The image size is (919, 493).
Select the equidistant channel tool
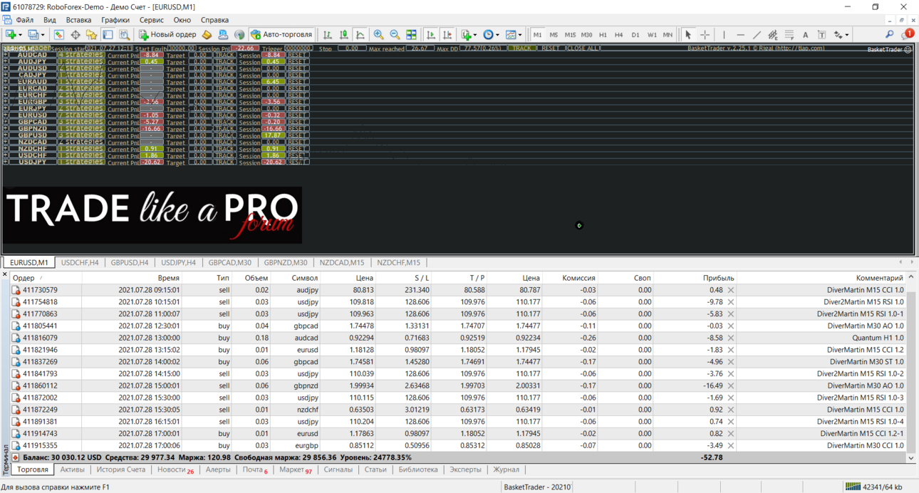[x=773, y=34]
